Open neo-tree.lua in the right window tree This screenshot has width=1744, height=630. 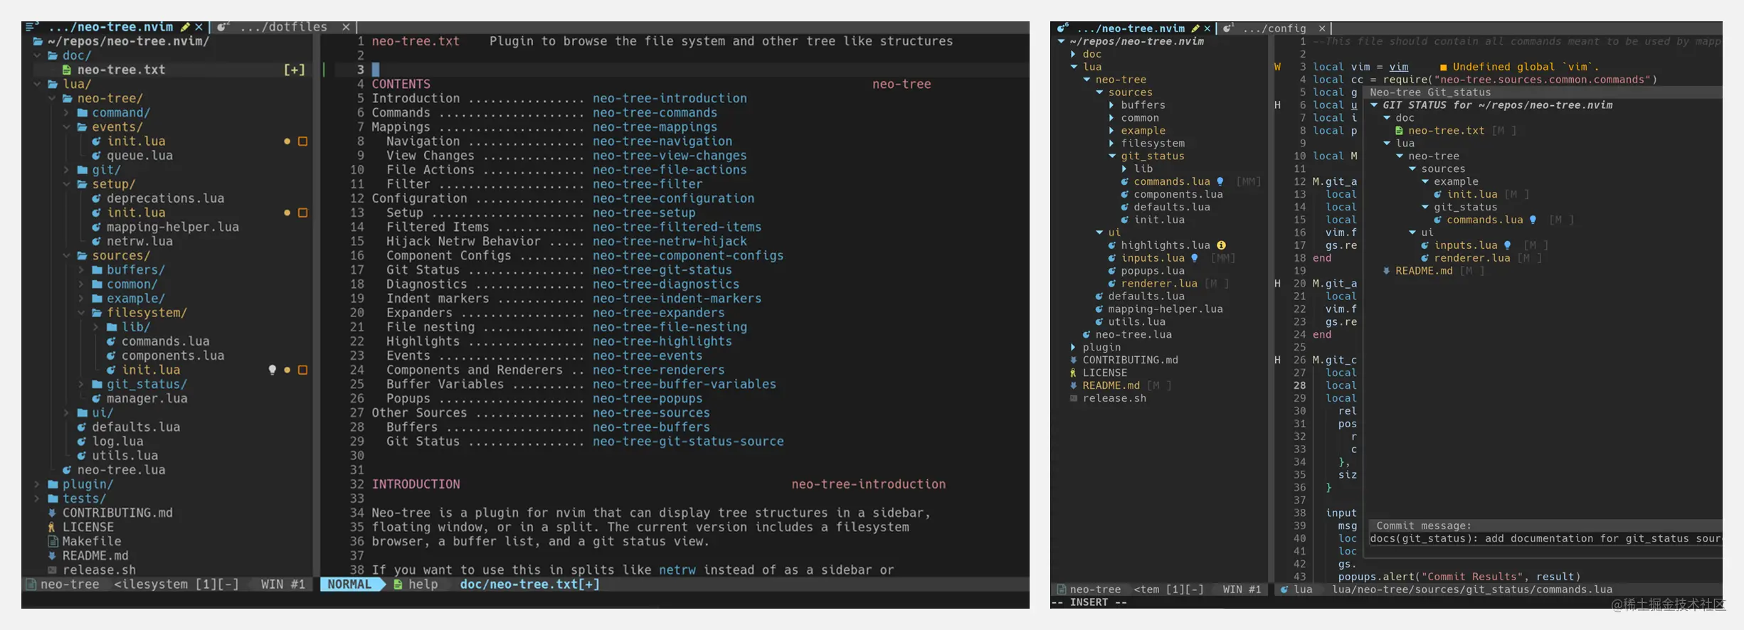(1133, 335)
